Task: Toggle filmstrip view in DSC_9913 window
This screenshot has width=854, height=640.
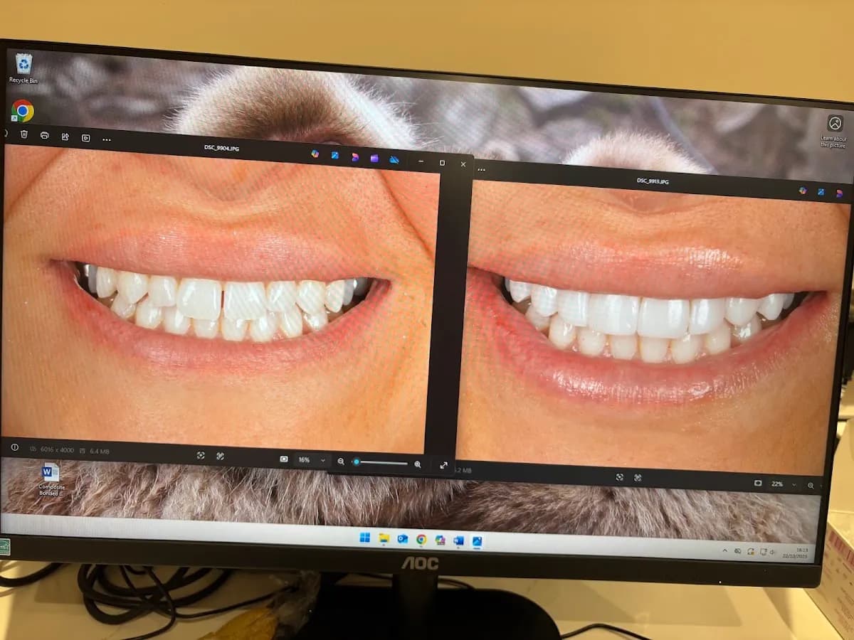Action: [758, 484]
